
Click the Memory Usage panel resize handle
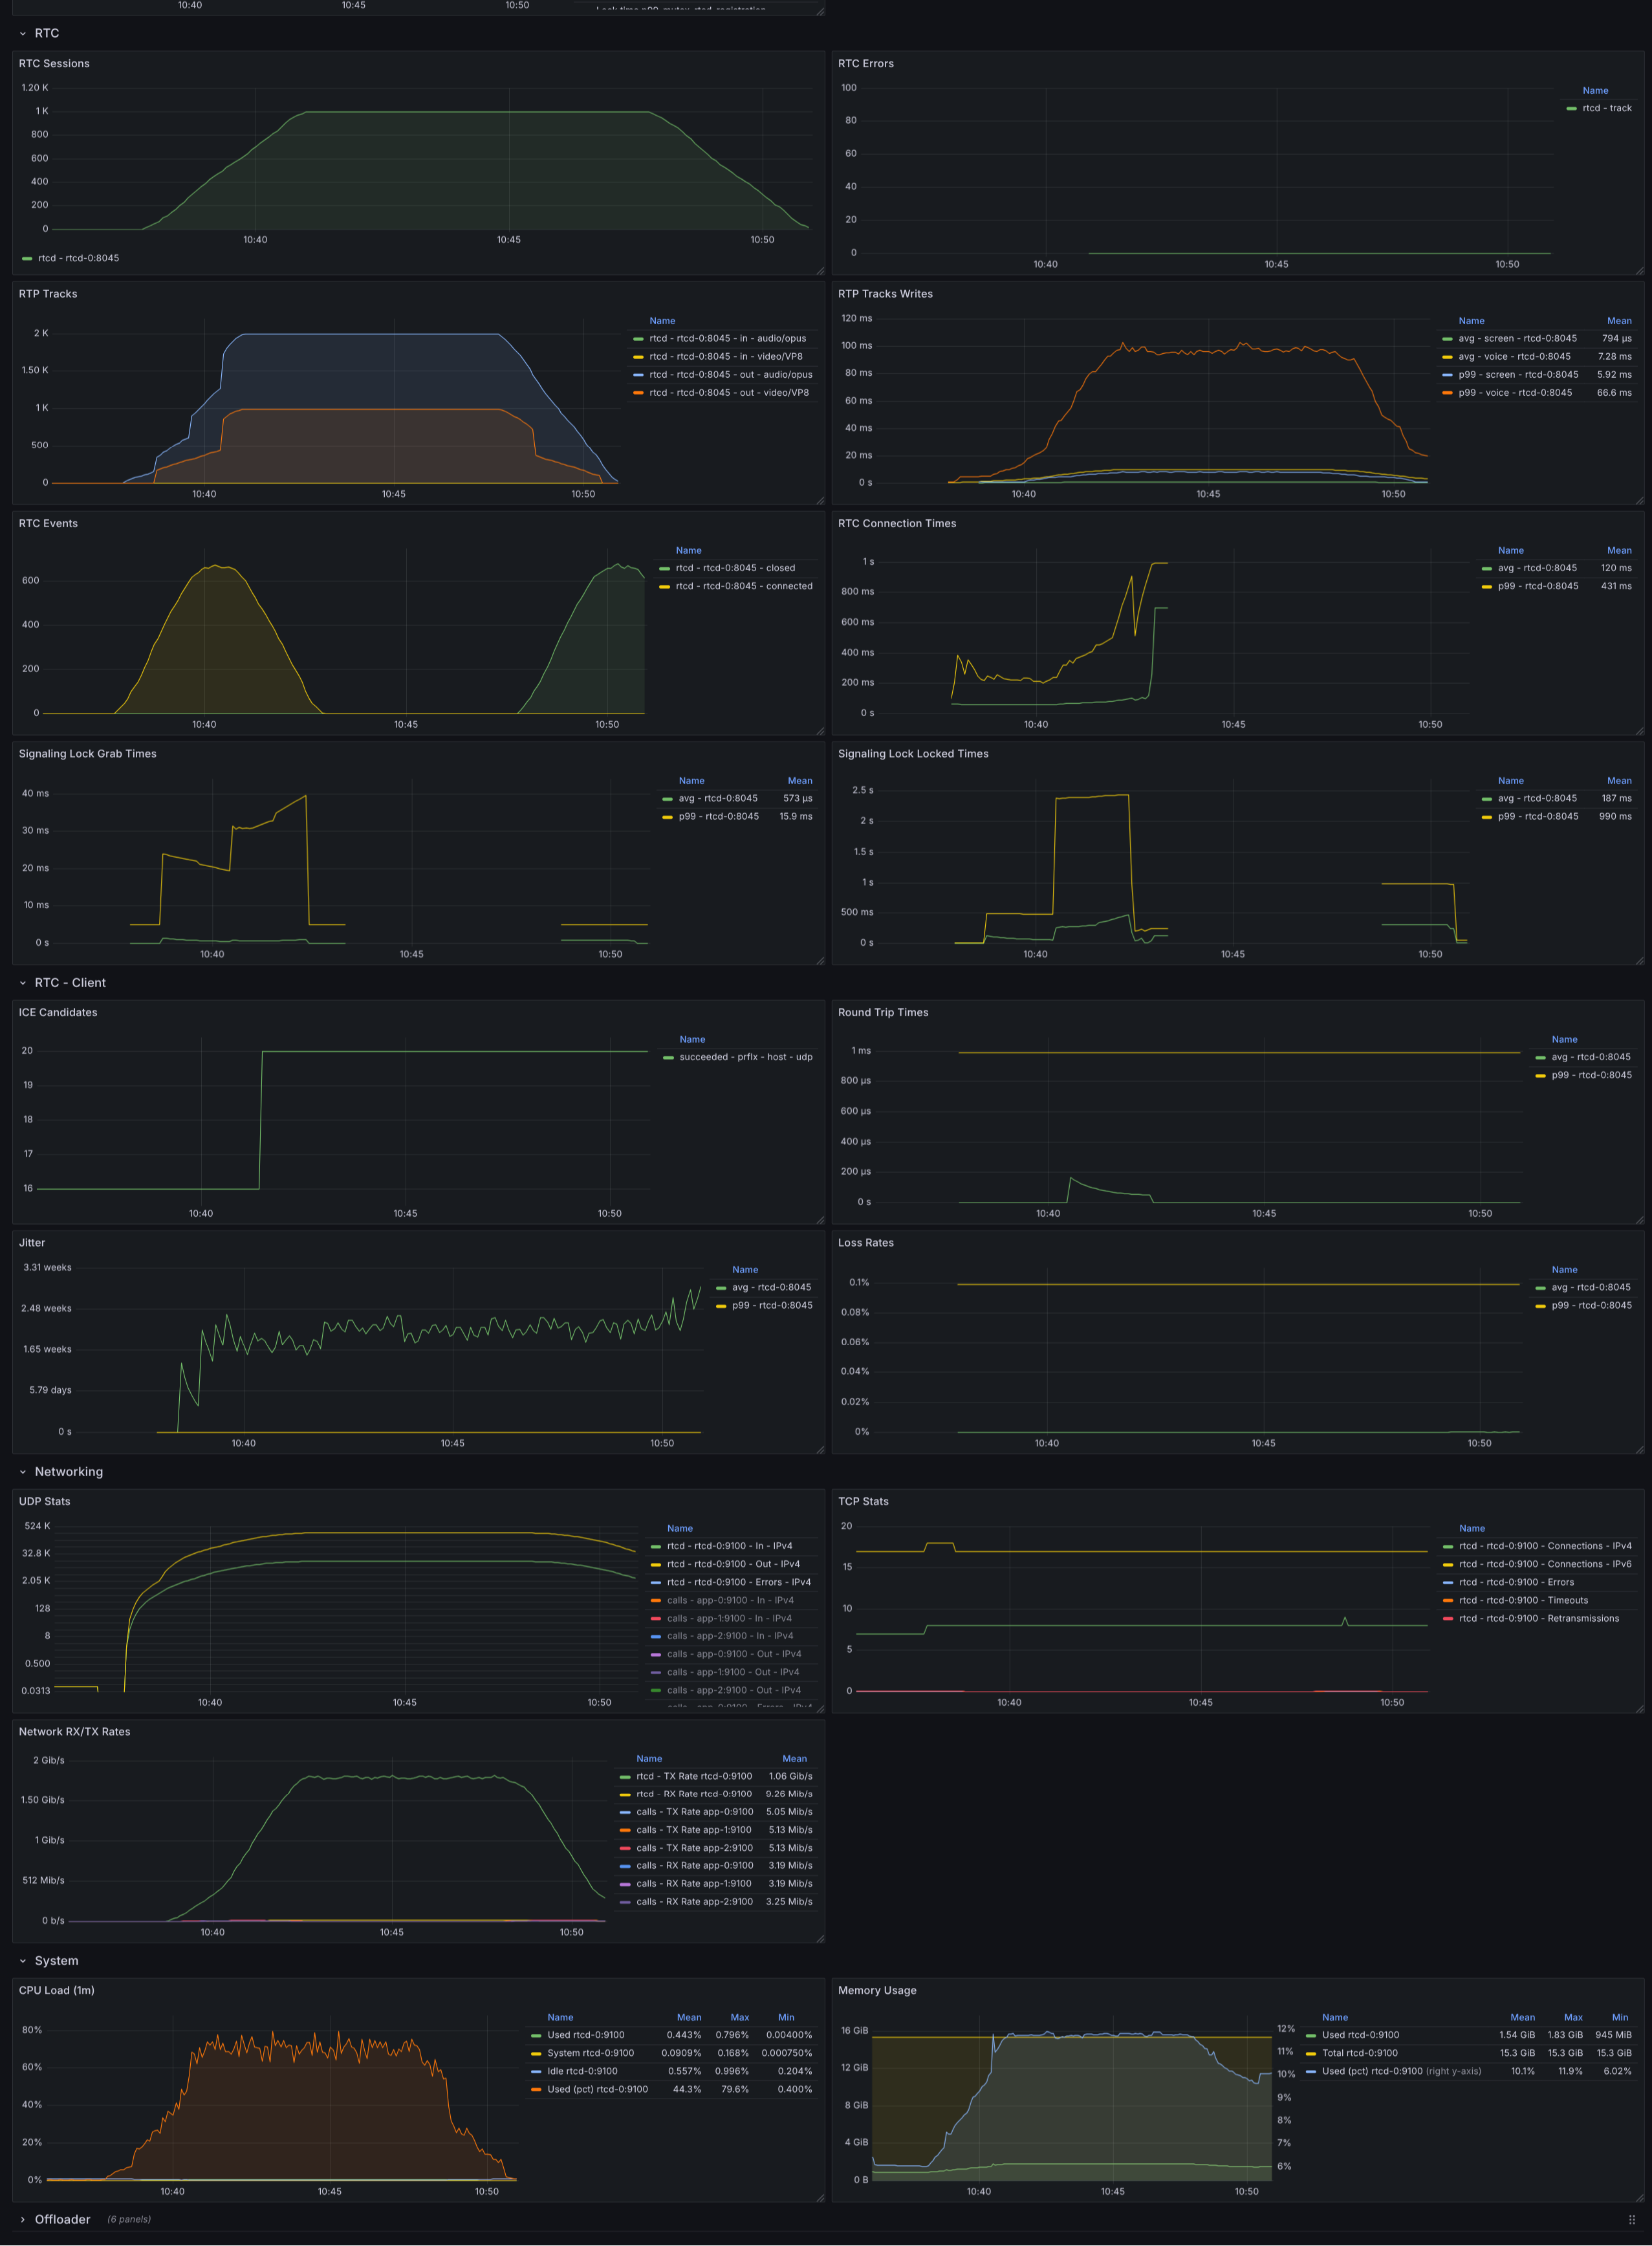click(1639, 2197)
